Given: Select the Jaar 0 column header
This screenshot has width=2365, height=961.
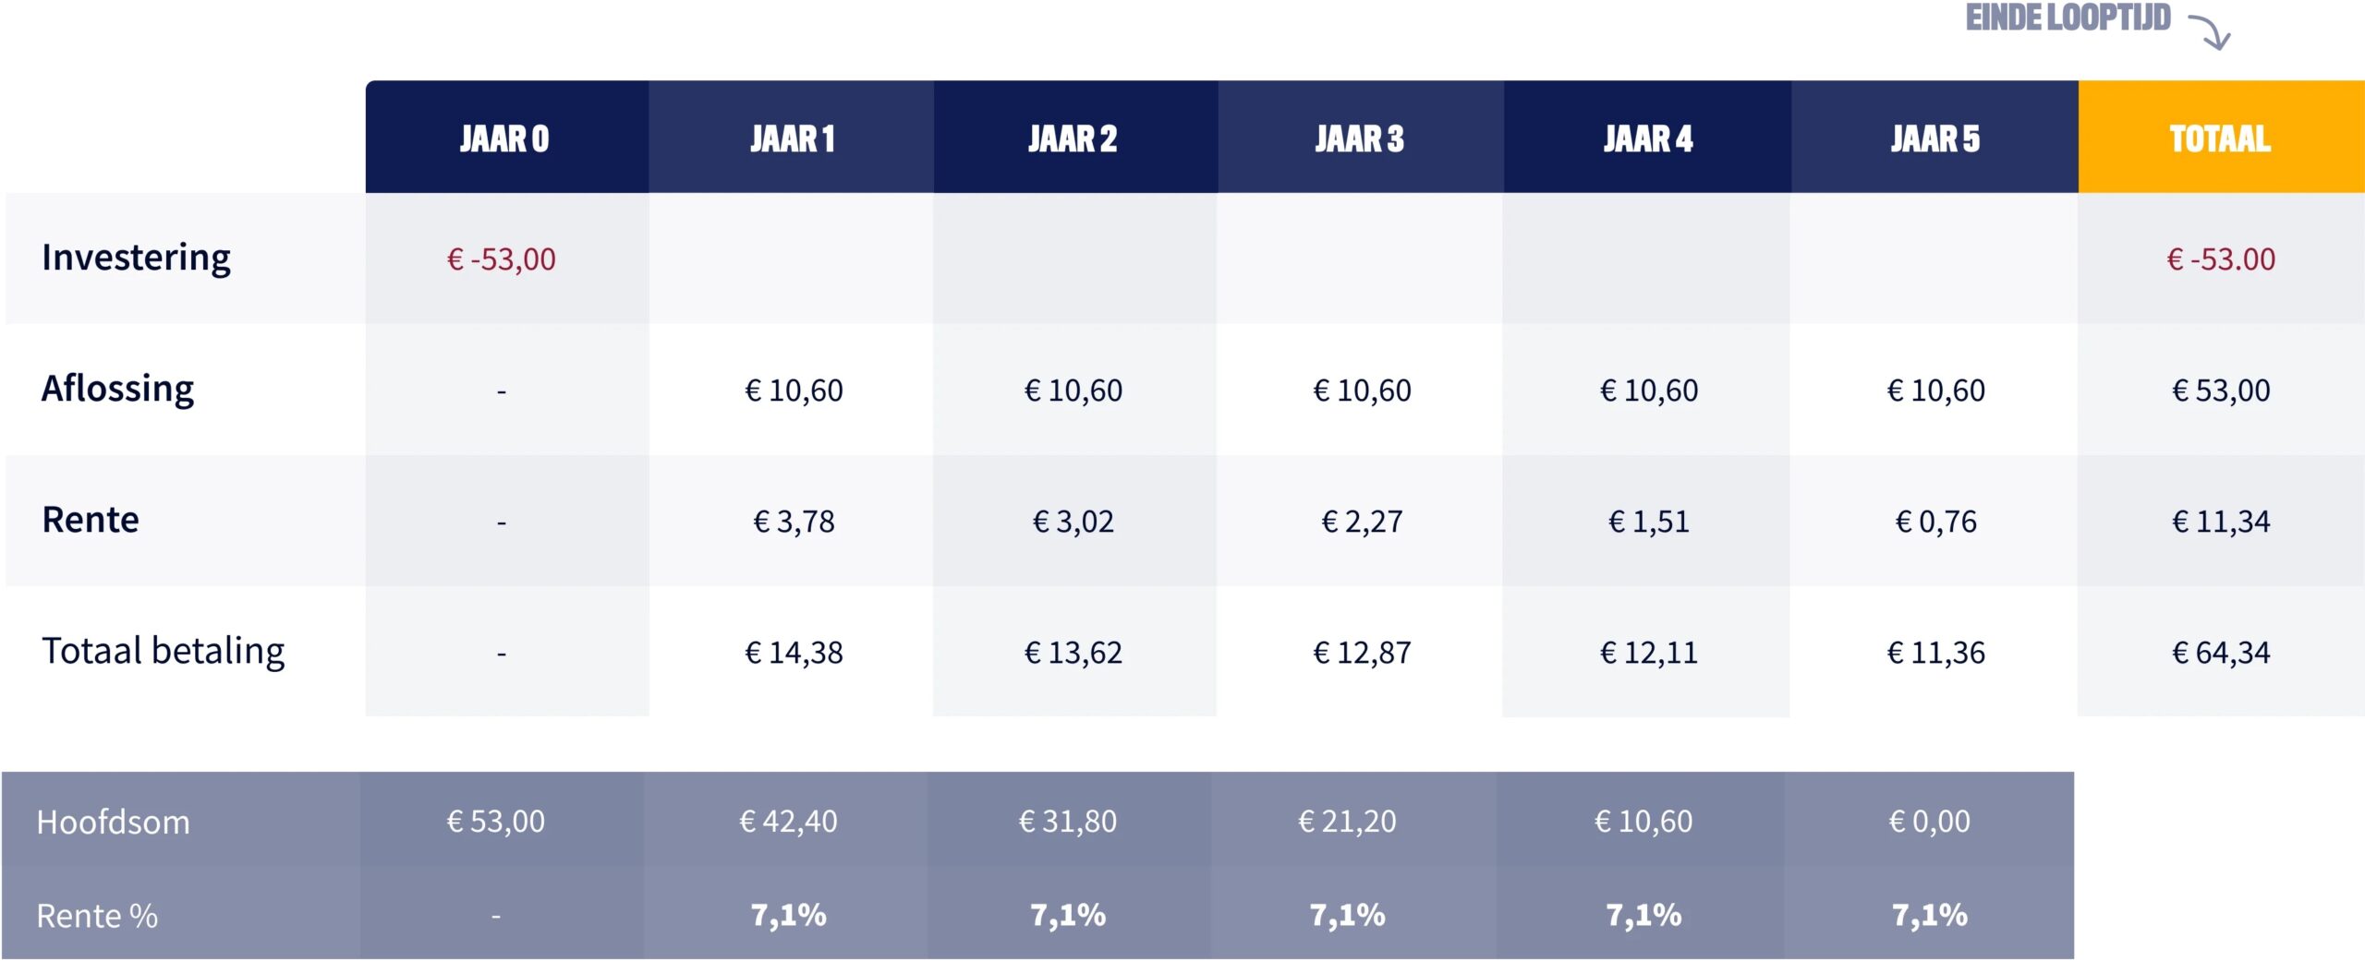Looking at the screenshot, I should (505, 139).
